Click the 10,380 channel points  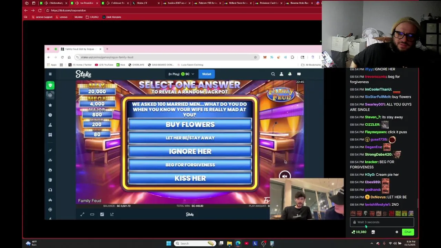[359, 232]
